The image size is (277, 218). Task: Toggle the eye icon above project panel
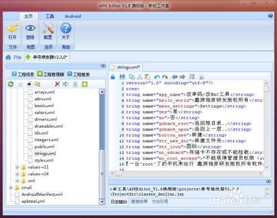tap(103, 66)
